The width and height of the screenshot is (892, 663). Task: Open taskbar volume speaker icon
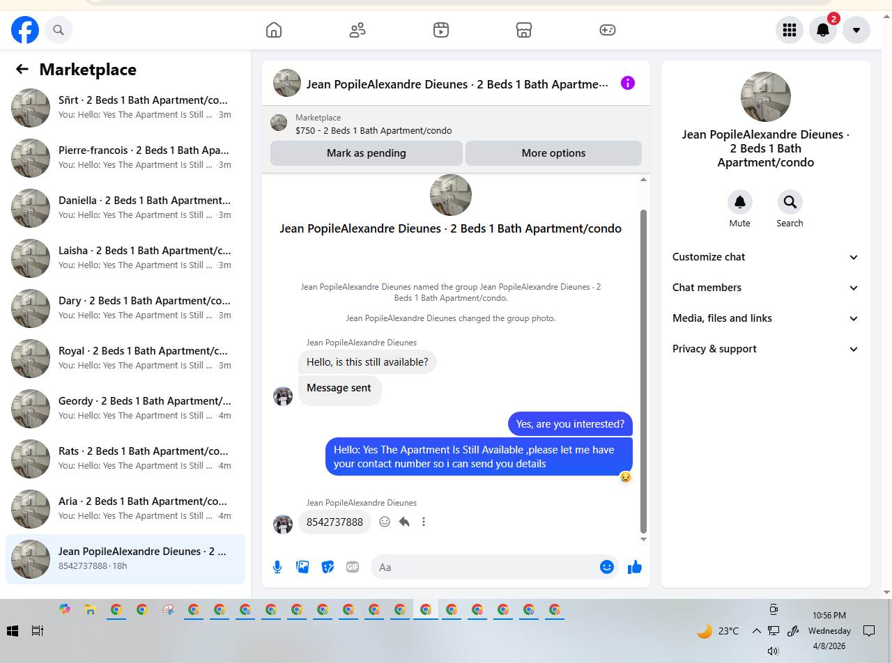tap(773, 651)
